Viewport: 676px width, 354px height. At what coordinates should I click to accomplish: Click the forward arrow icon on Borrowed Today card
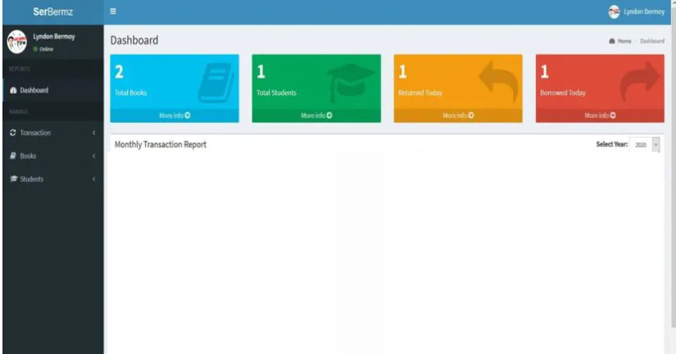640,81
